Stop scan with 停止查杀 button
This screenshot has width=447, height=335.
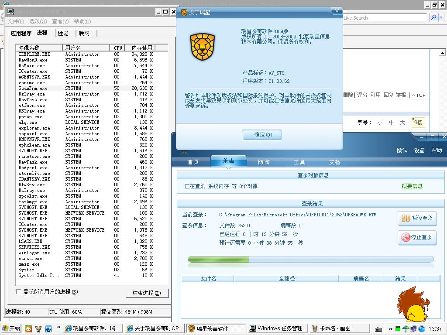(x=417, y=237)
